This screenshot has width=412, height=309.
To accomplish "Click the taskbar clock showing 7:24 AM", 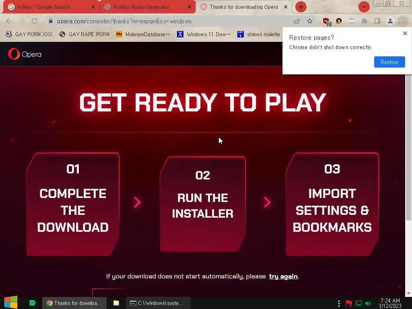I will point(390,303).
